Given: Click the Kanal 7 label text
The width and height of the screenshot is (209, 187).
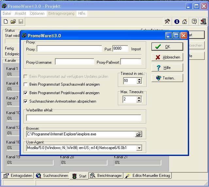Looking at the screenshot, I should (12, 98).
